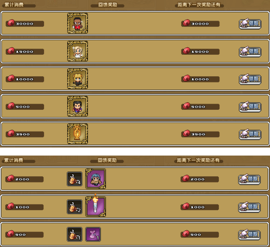Collect the 1000 gem tier reward

coord(249,207)
